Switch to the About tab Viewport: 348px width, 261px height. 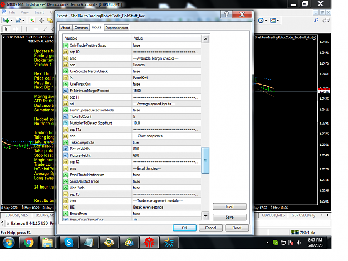point(66,28)
